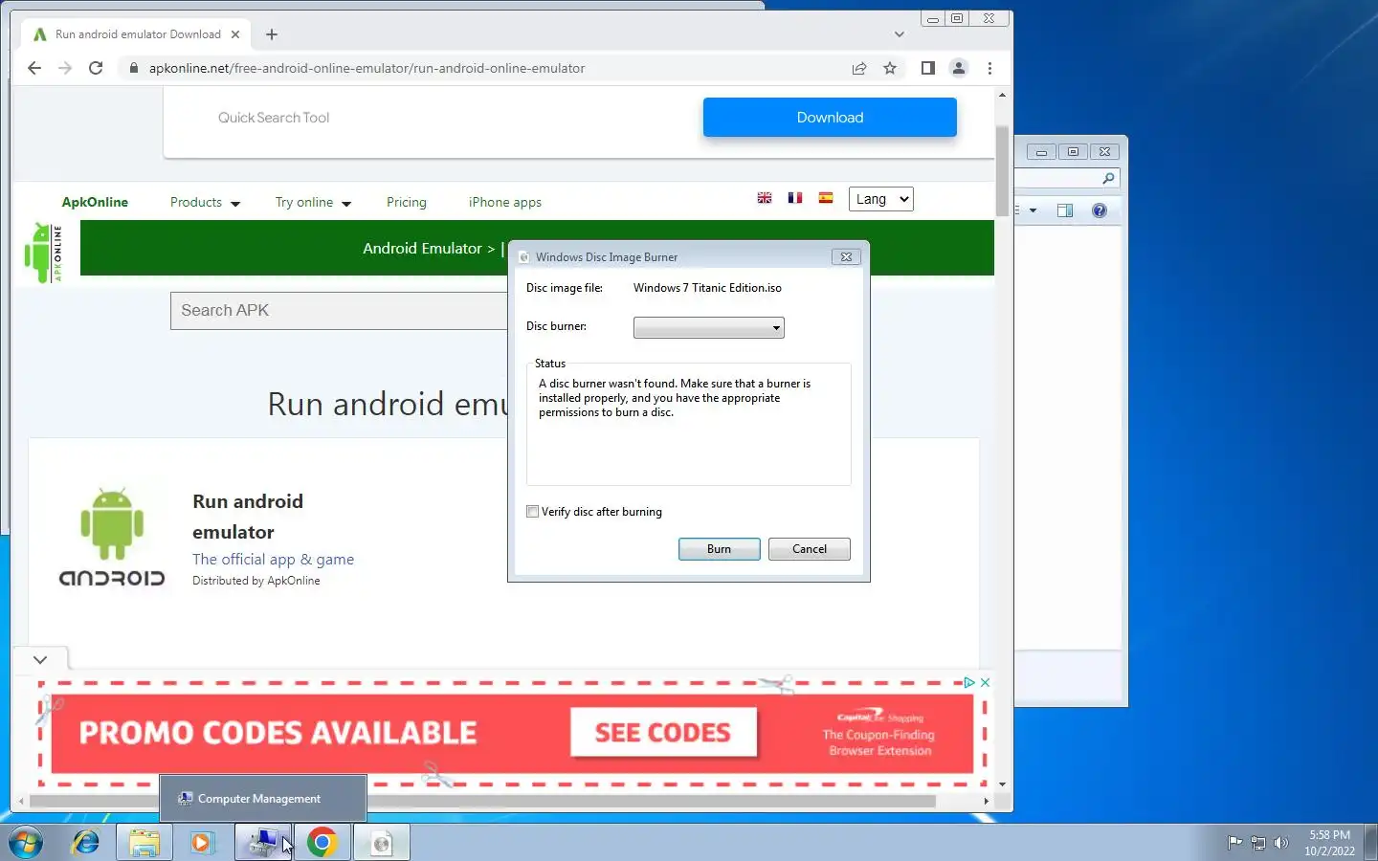Open the iPhone apps page
1378x861 pixels.
click(x=505, y=202)
